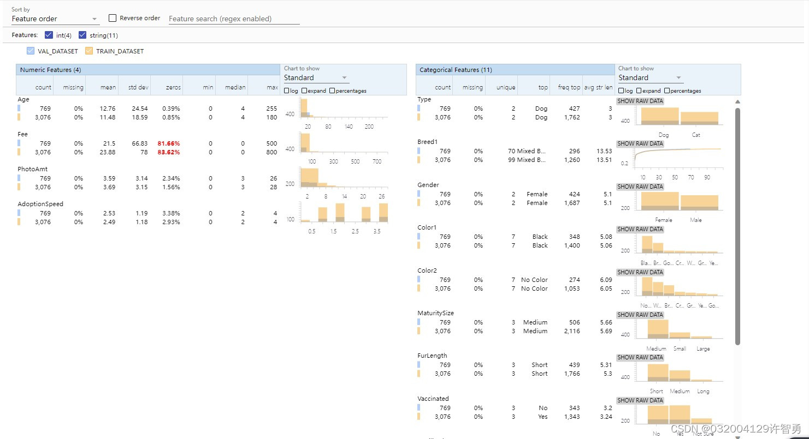Click the 'avg str len' column header
Viewport: 809px width, 439px height.
598,87
